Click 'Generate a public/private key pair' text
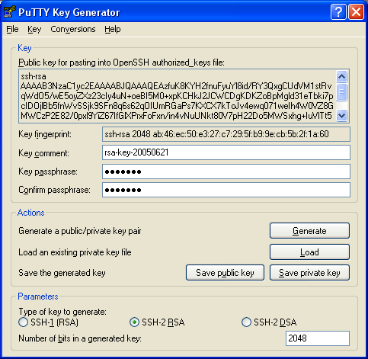 pyautogui.click(x=80, y=231)
